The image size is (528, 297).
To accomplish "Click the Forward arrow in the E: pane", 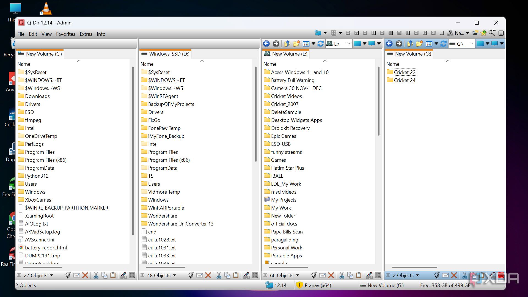I will point(276,43).
